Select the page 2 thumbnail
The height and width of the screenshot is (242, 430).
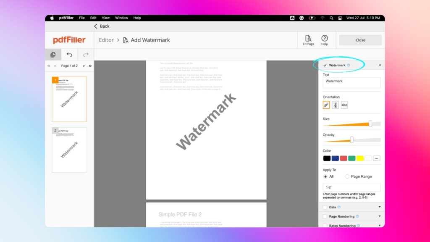pyautogui.click(x=69, y=150)
